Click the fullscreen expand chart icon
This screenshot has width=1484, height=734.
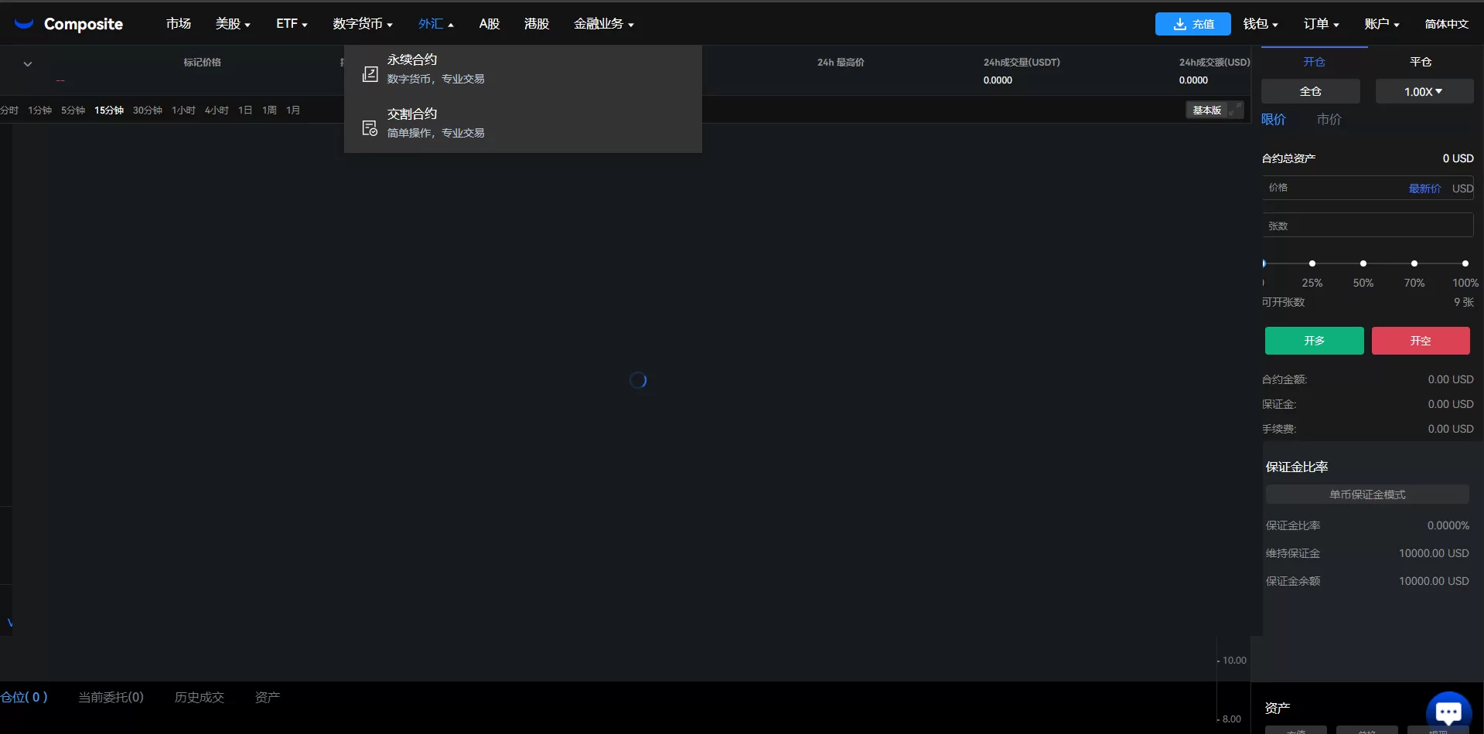pyautogui.click(x=1236, y=110)
